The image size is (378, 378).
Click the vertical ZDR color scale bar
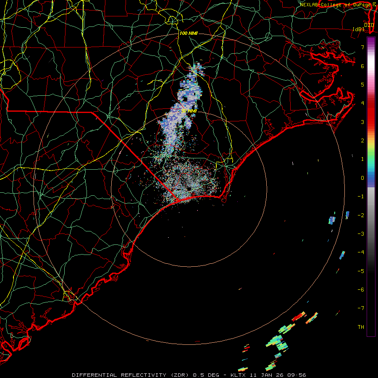click(371, 186)
